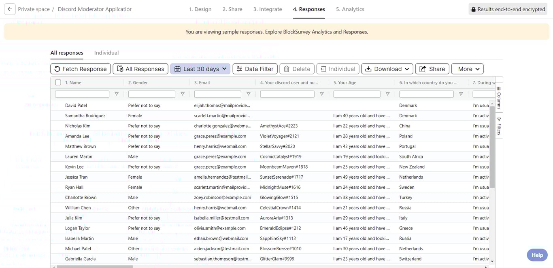Click filter icon for Name column

click(x=117, y=94)
